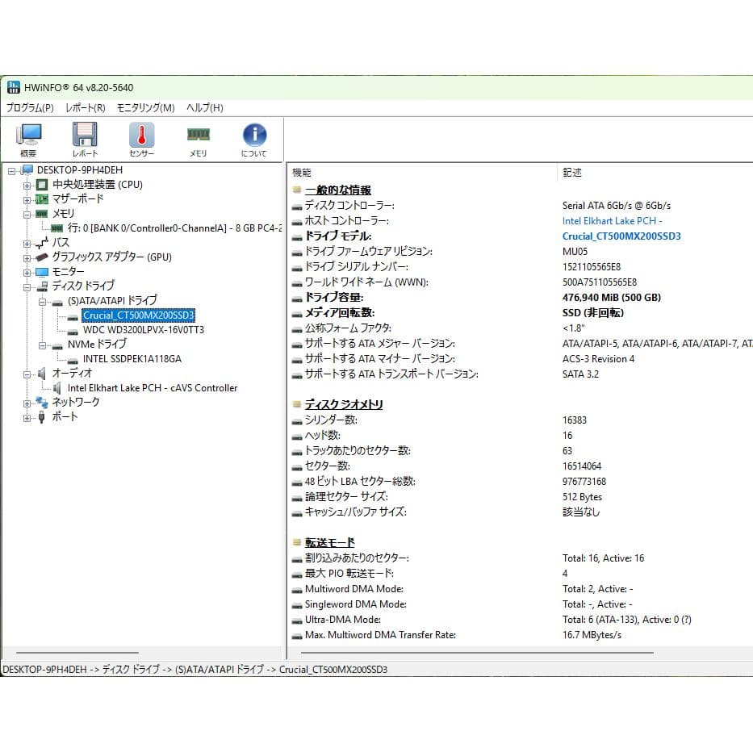Launch sensors via the センサー thermometer icon
The image size is (753, 752).
140,133
